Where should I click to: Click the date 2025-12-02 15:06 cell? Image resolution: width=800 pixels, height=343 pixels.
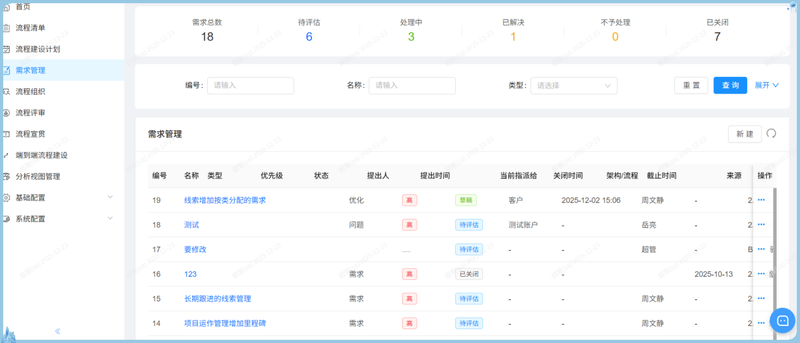pyautogui.click(x=591, y=201)
